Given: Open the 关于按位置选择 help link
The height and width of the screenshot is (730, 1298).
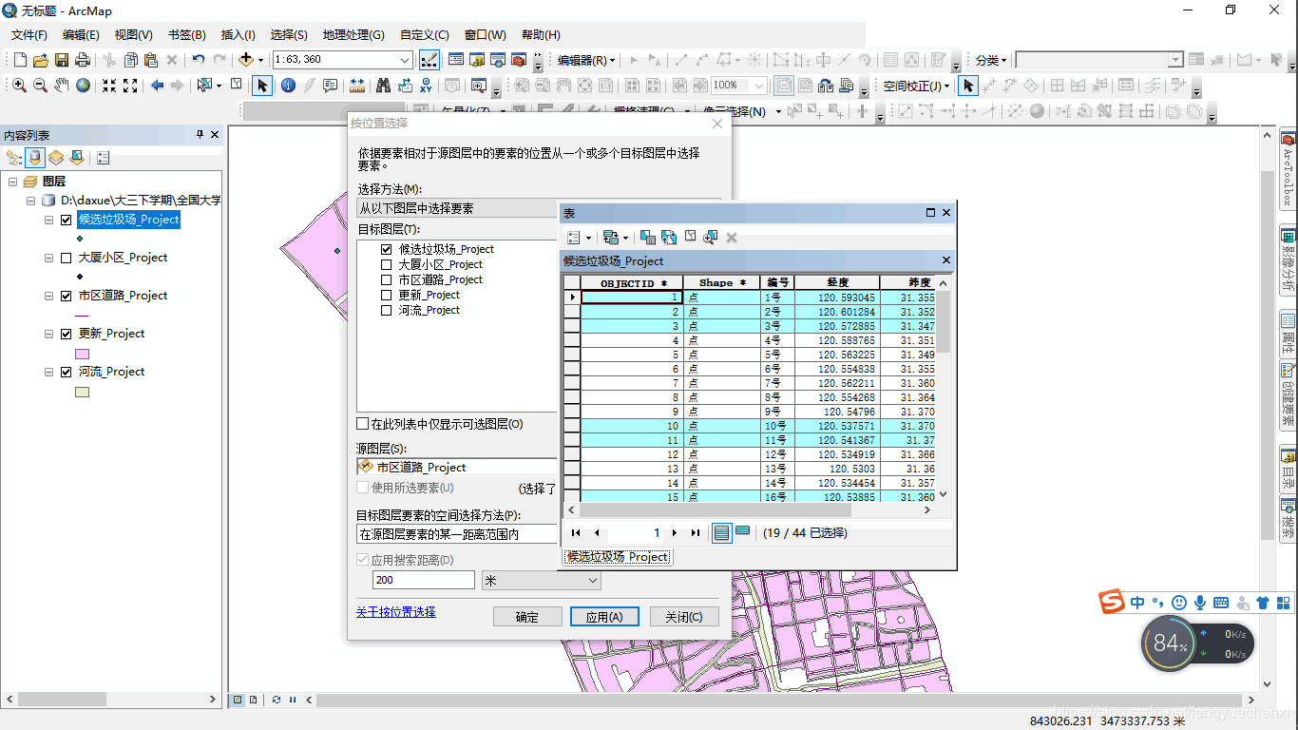Looking at the screenshot, I should (x=396, y=612).
